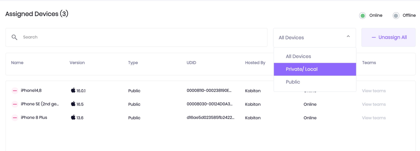Click View teams link for iPhone14,8

[374, 91]
